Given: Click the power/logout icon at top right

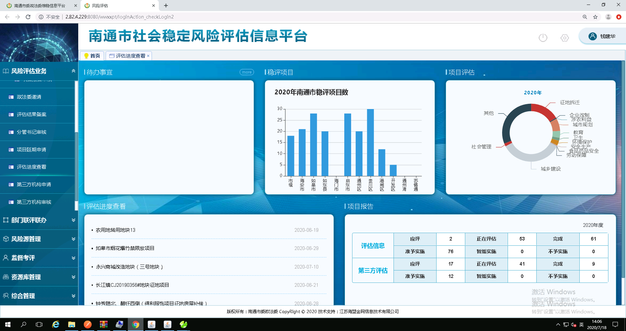Looking at the screenshot, I should click(x=543, y=38).
